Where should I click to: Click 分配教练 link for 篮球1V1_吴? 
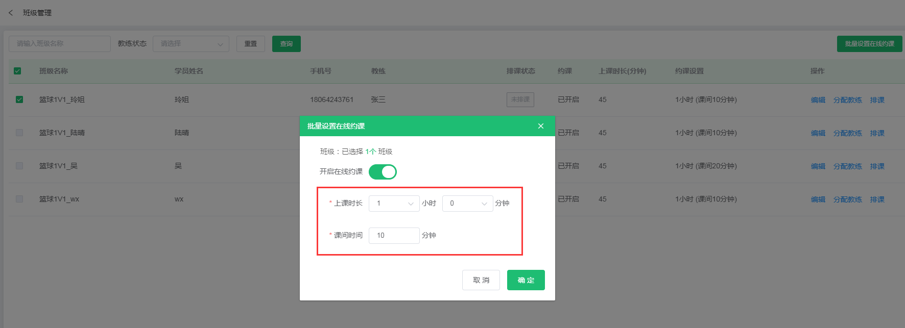click(847, 166)
